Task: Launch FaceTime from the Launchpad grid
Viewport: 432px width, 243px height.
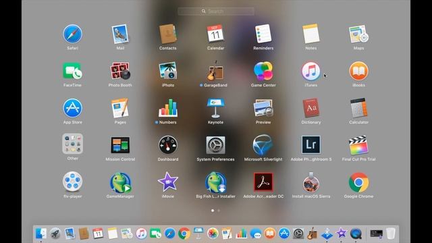Action: tap(72, 71)
